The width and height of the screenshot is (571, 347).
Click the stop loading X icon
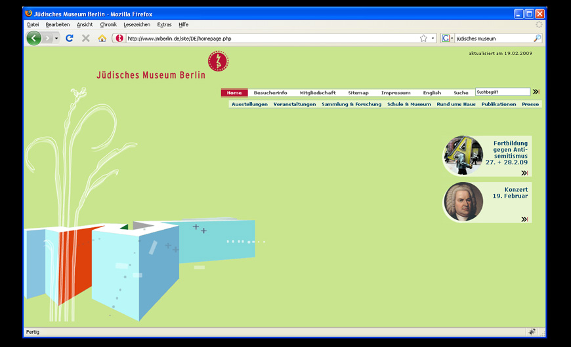(x=85, y=38)
